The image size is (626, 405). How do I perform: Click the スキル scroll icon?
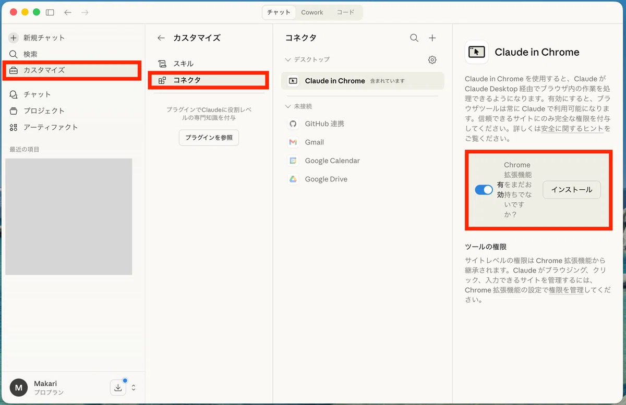pos(162,64)
